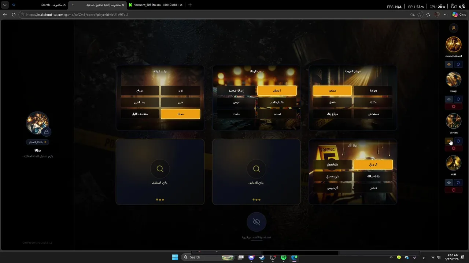Click the red target icon under Vortex
The width and height of the screenshot is (469, 263).
click(x=454, y=148)
